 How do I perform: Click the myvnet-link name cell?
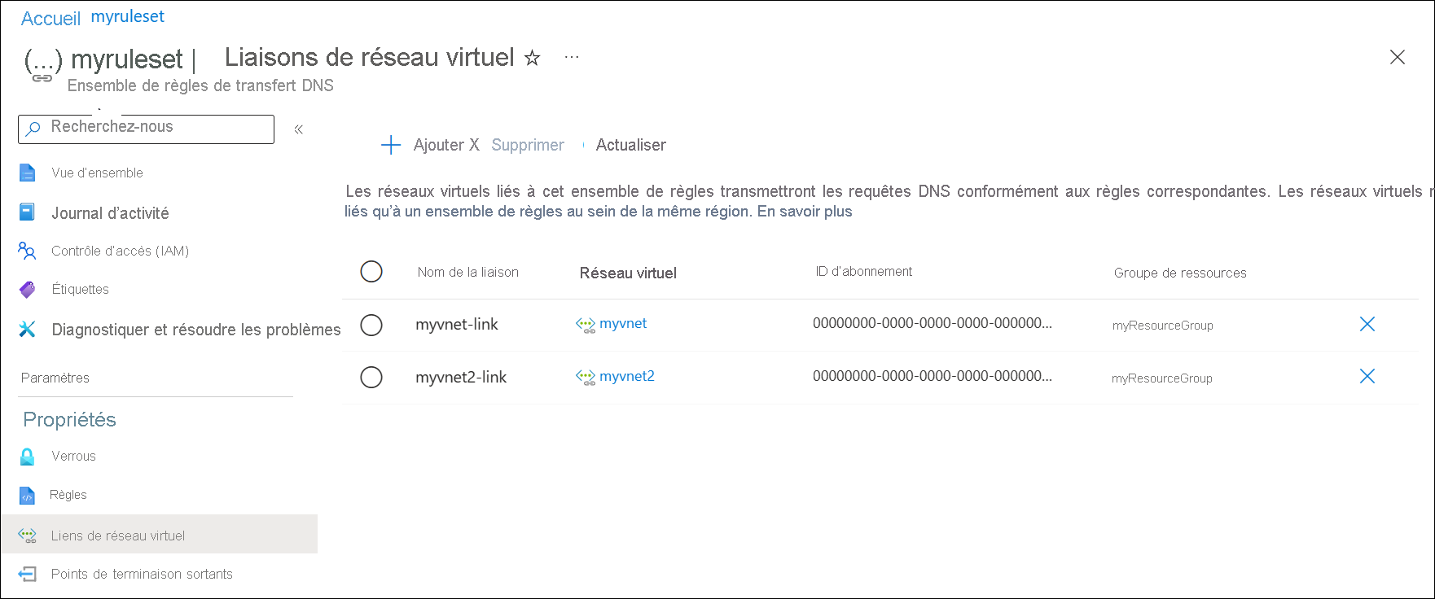(x=457, y=324)
